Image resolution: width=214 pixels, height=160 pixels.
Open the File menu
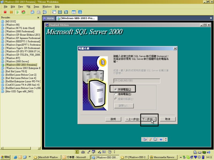[6, 7]
